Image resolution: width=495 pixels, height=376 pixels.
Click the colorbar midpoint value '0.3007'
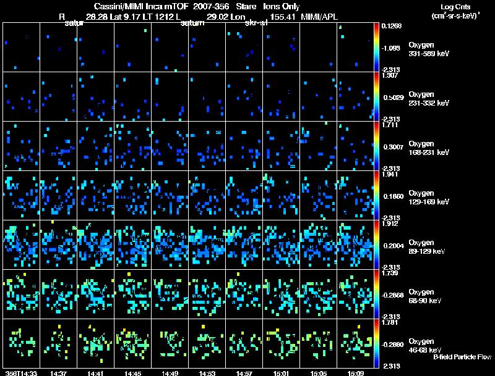(394, 147)
